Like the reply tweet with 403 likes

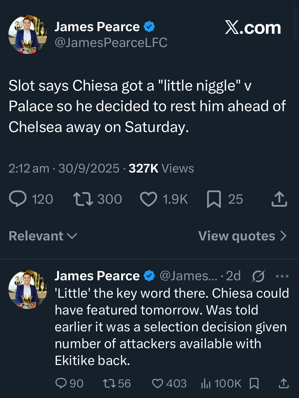tap(158, 383)
